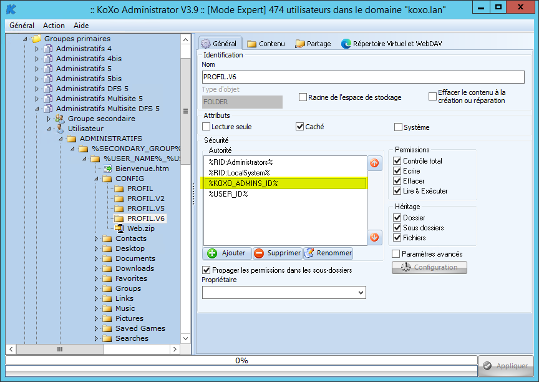Click the Supprimer button
The width and height of the screenshot is (539, 382).
(278, 253)
